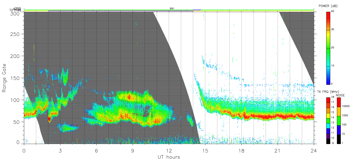Click the yellow segment of TX FRQ bar
Screen dimensions: 353x163
coord(328,116)
